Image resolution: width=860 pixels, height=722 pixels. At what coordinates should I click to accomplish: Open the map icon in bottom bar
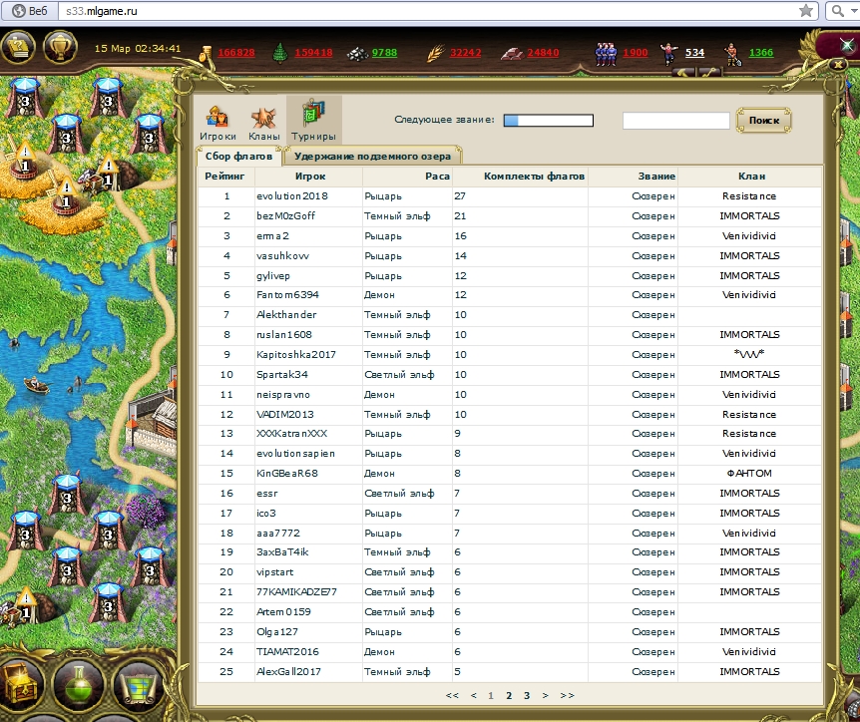pyautogui.click(x=137, y=686)
